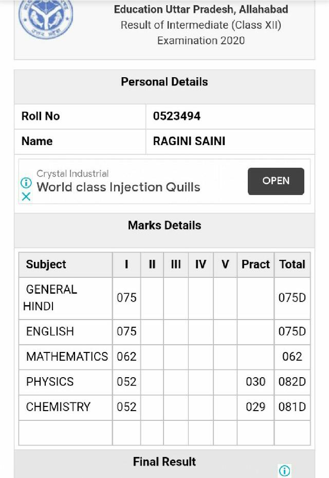The image size is (329, 478).
Task: Click the Marks Details section header
Action: click(164, 225)
